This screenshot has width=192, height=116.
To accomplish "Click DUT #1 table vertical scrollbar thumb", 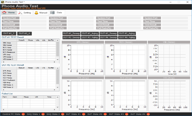I will (57, 49).
